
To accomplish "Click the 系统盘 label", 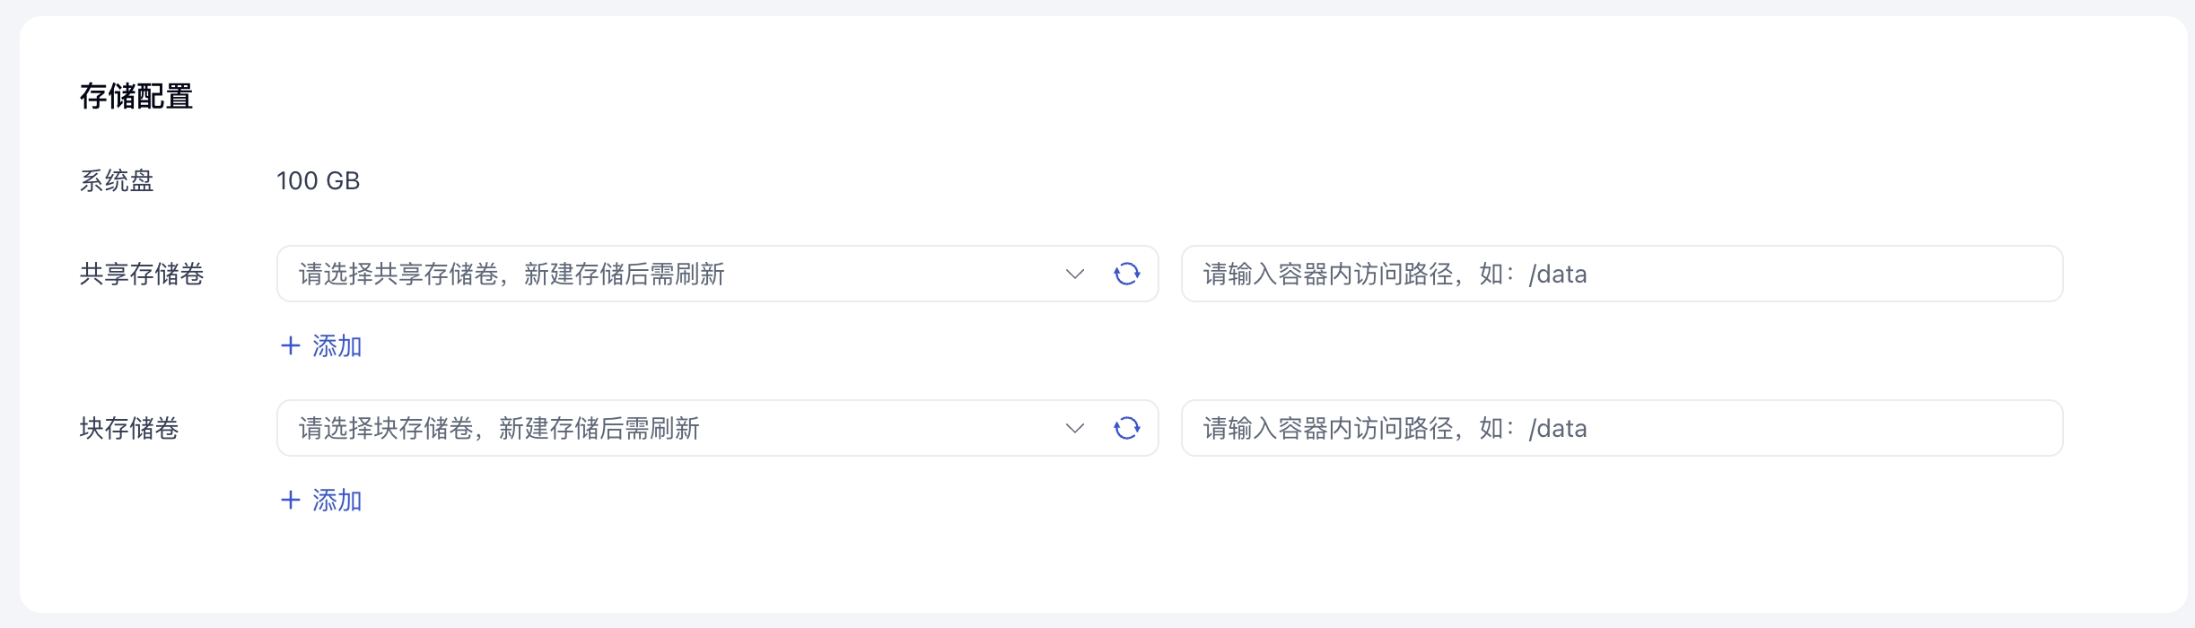I will (x=117, y=180).
